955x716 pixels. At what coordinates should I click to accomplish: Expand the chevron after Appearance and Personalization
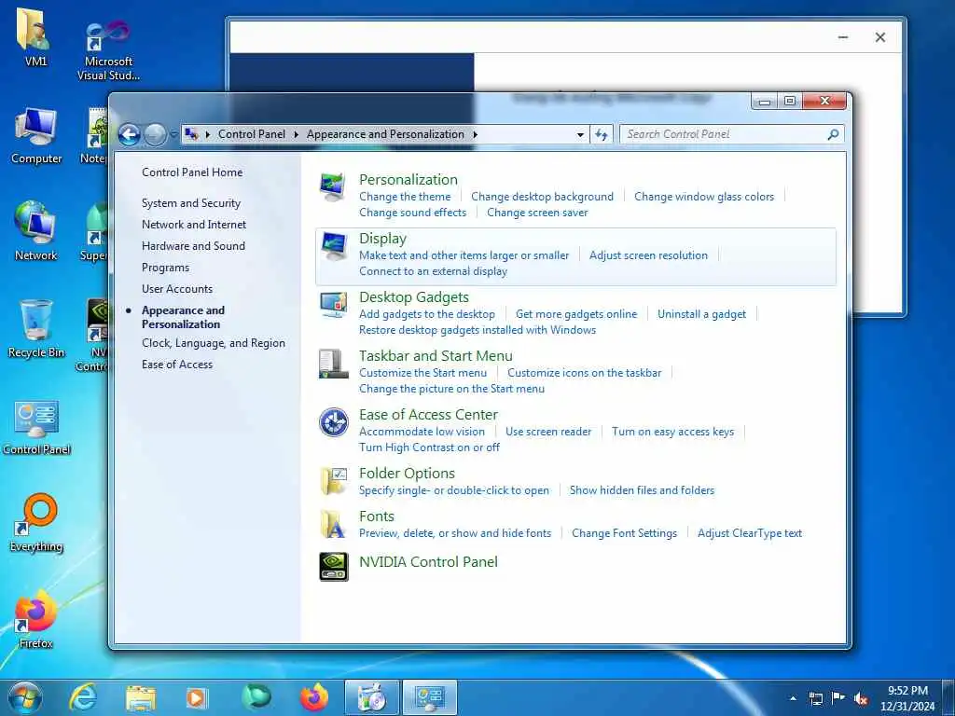click(475, 134)
